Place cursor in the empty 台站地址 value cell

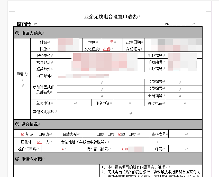coord(157,141)
